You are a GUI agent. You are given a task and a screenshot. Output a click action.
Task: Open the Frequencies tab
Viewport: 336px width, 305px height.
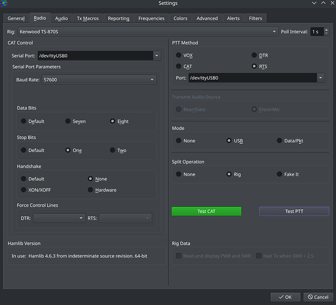point(152,18)
